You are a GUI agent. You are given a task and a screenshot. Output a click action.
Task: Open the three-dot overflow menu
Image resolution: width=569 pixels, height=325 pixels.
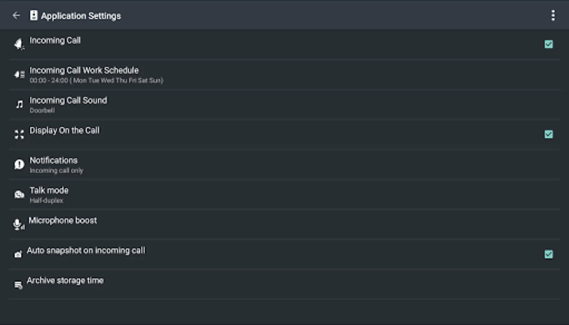click(553, 16)
